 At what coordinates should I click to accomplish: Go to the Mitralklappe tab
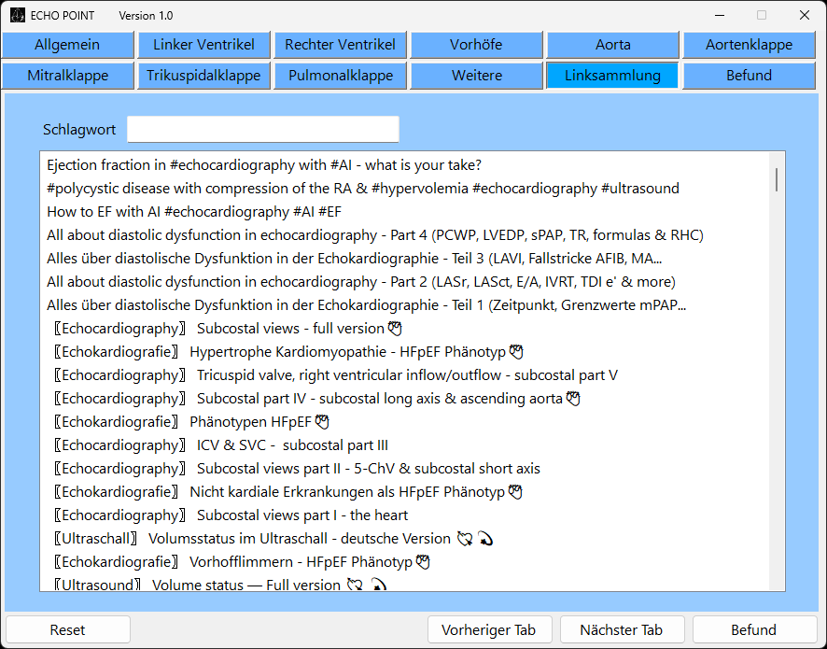(x=67, y=76)
